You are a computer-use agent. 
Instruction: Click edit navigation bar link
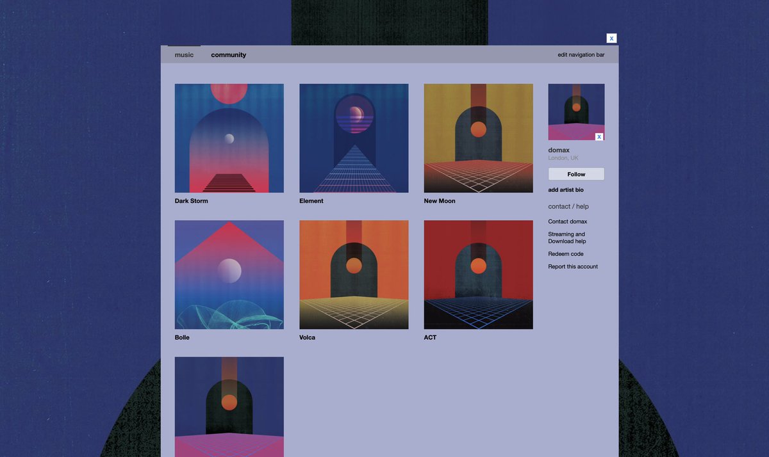point(581,55)
